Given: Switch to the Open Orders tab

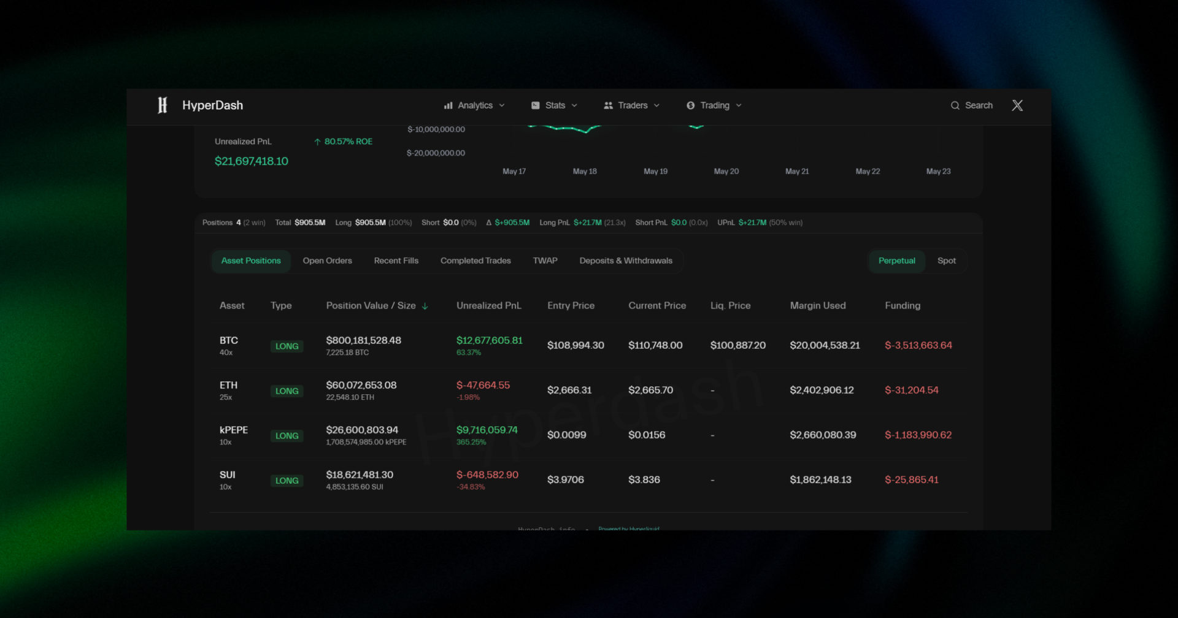Looking at the screenshot, I should tap(327, 261).
